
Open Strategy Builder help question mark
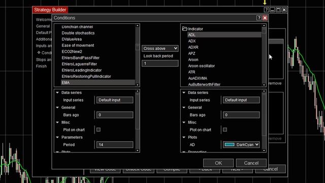(266, 10)
